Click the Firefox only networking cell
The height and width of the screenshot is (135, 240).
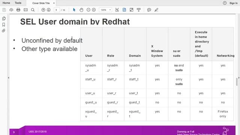point(223,114)
